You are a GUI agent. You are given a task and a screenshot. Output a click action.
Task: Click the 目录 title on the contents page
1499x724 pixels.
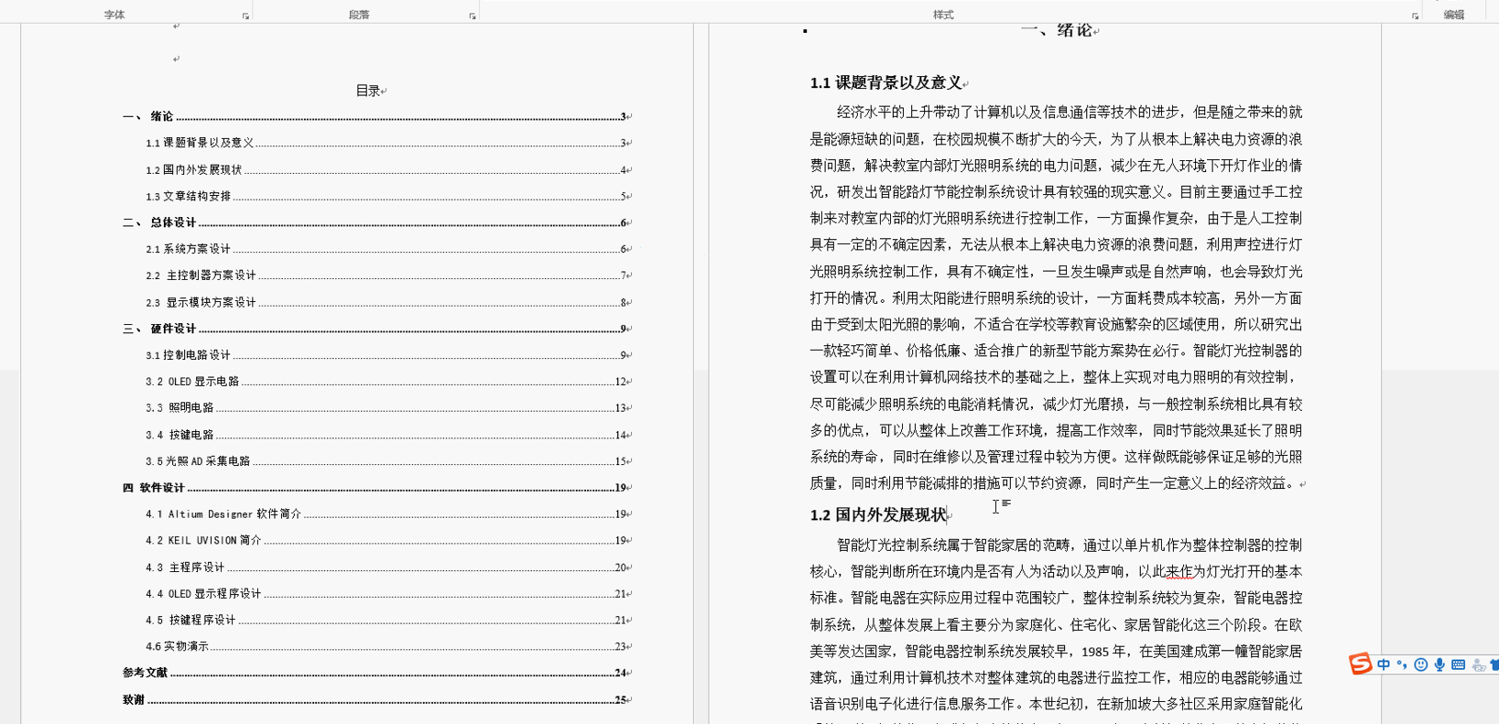368,91
